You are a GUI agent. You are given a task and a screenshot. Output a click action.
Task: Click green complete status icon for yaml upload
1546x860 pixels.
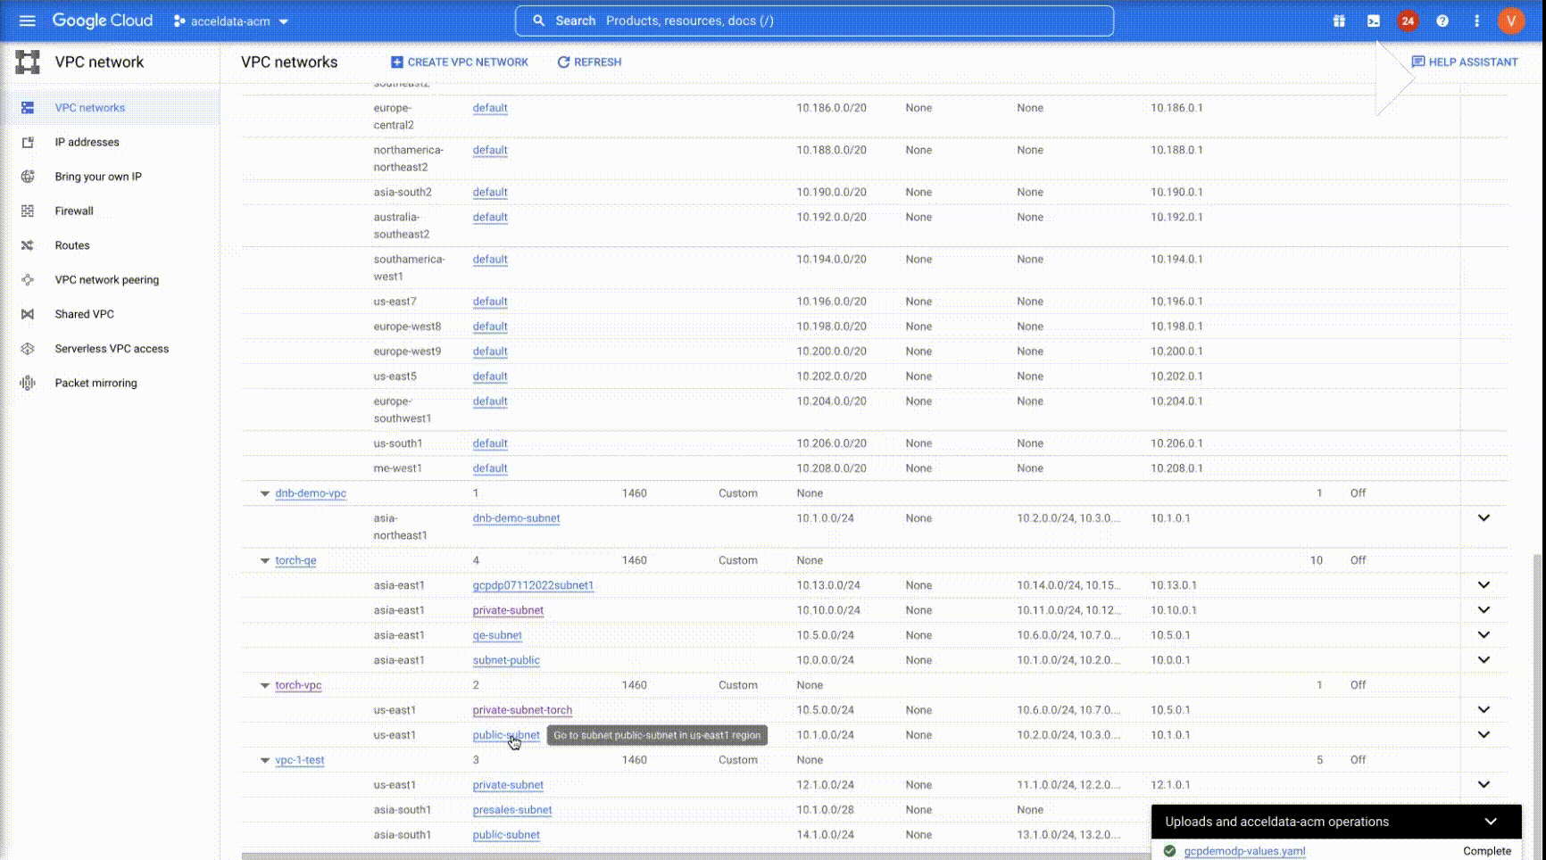(x=1169, y=851)
